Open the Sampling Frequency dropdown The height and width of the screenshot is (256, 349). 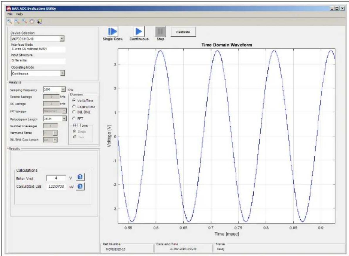(63, 89)
